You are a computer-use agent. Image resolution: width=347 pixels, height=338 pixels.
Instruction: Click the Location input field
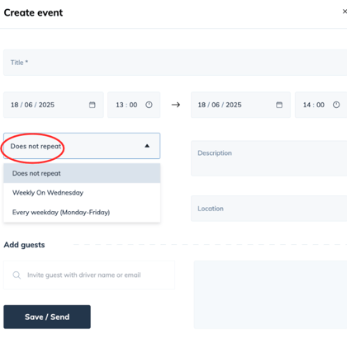269,209
